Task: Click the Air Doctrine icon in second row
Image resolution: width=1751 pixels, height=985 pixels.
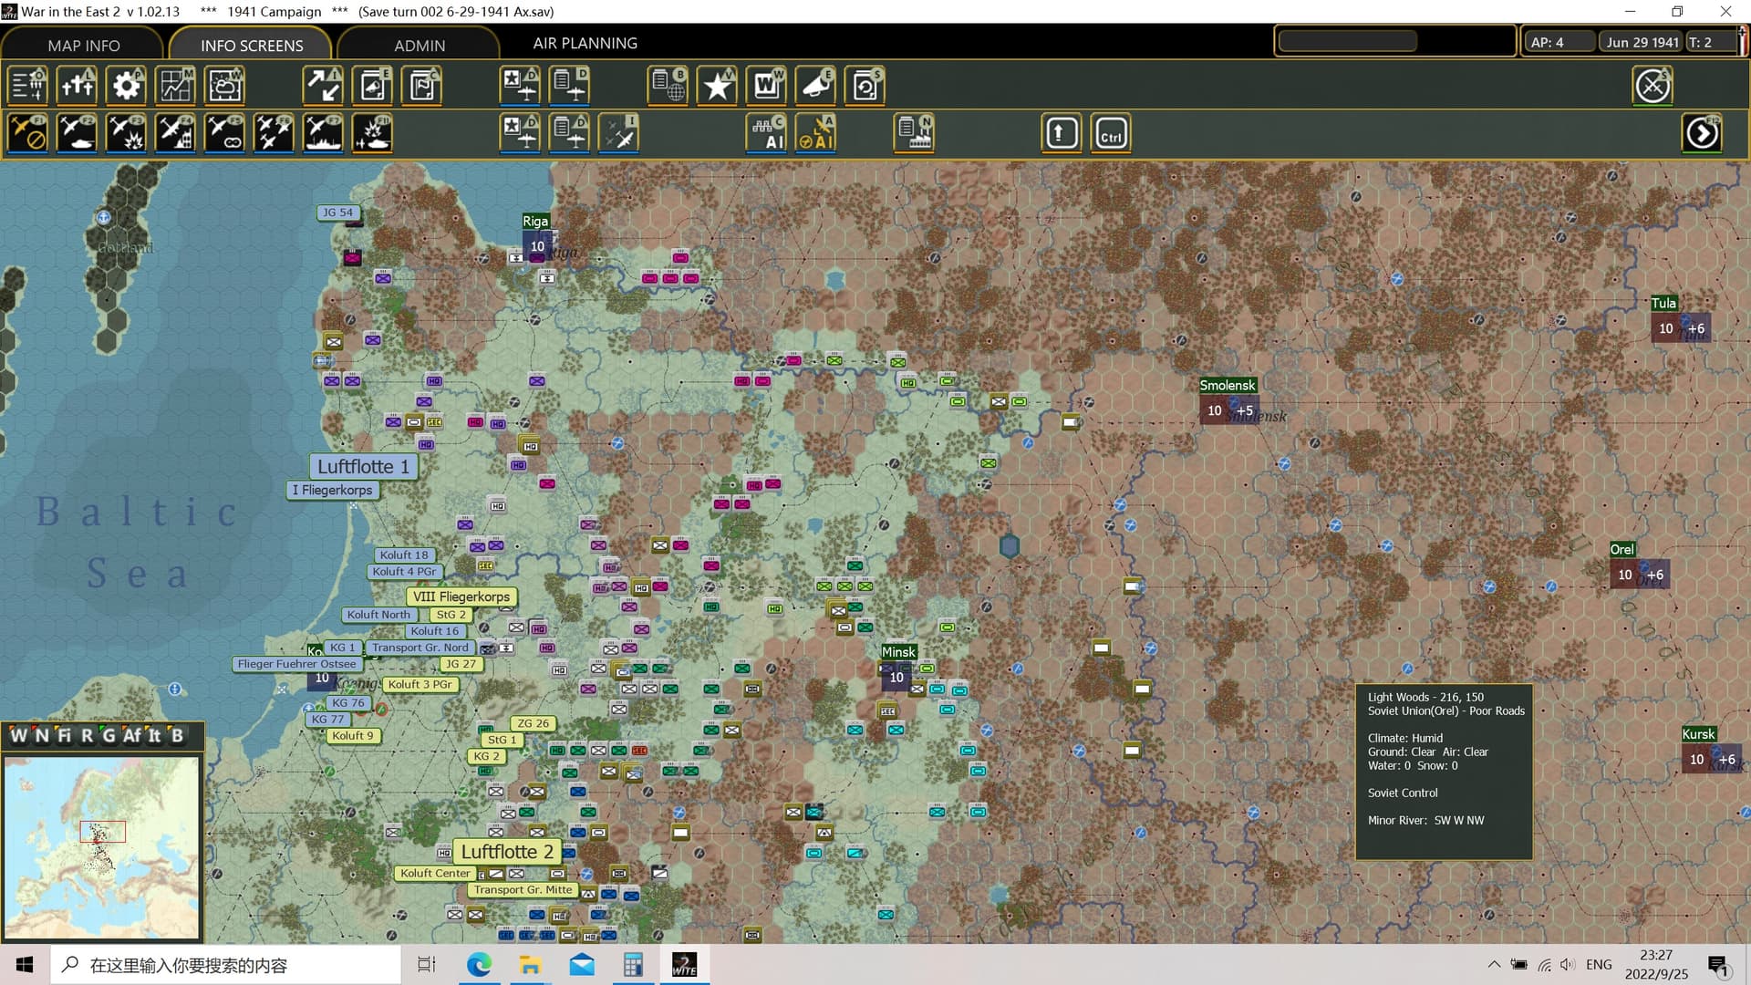Action: (520, 134)
